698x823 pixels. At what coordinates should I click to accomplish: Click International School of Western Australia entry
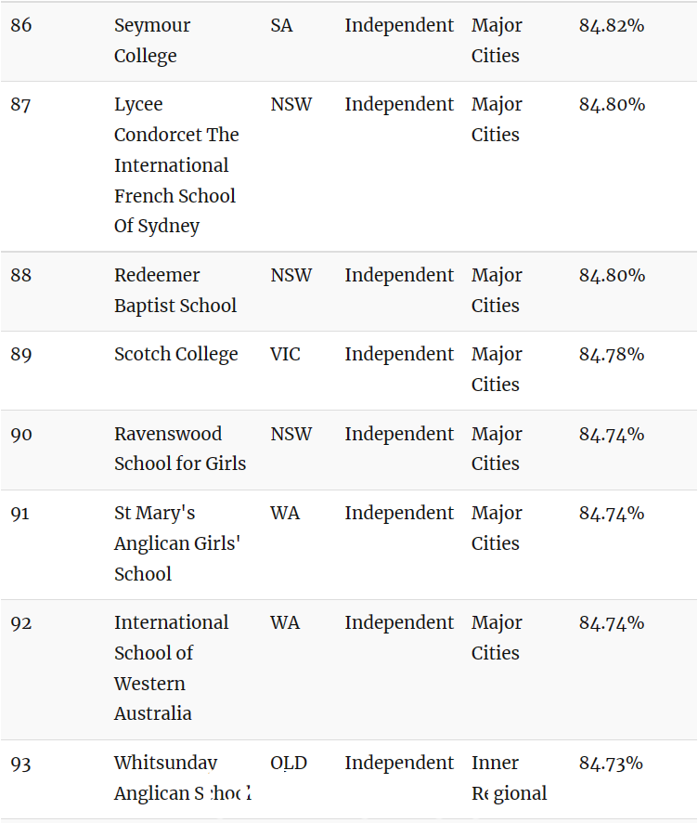pos(171,668)
